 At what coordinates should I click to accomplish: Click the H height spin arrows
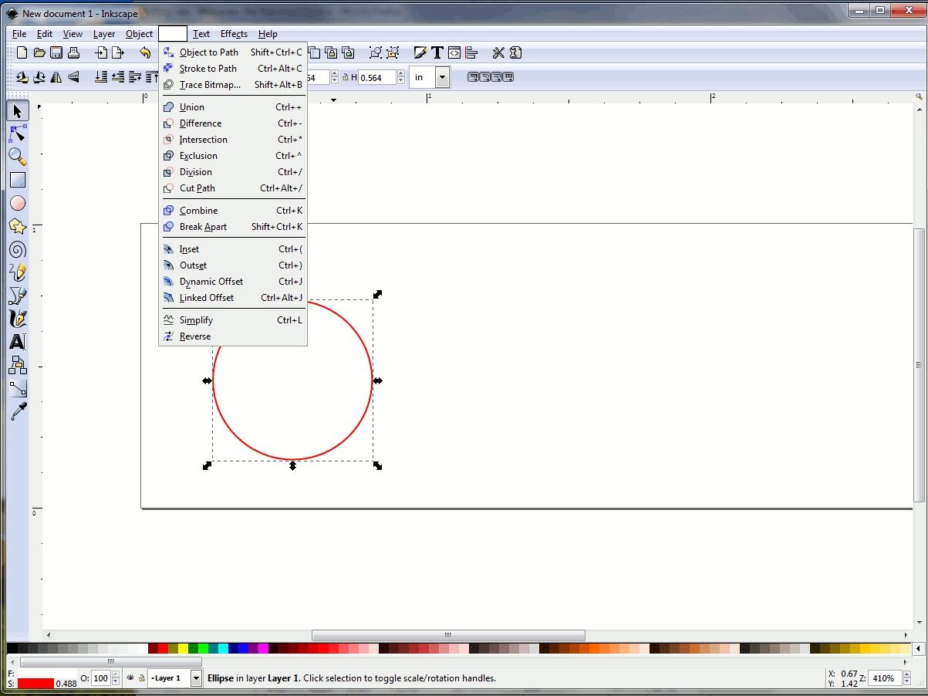(401, 77)
